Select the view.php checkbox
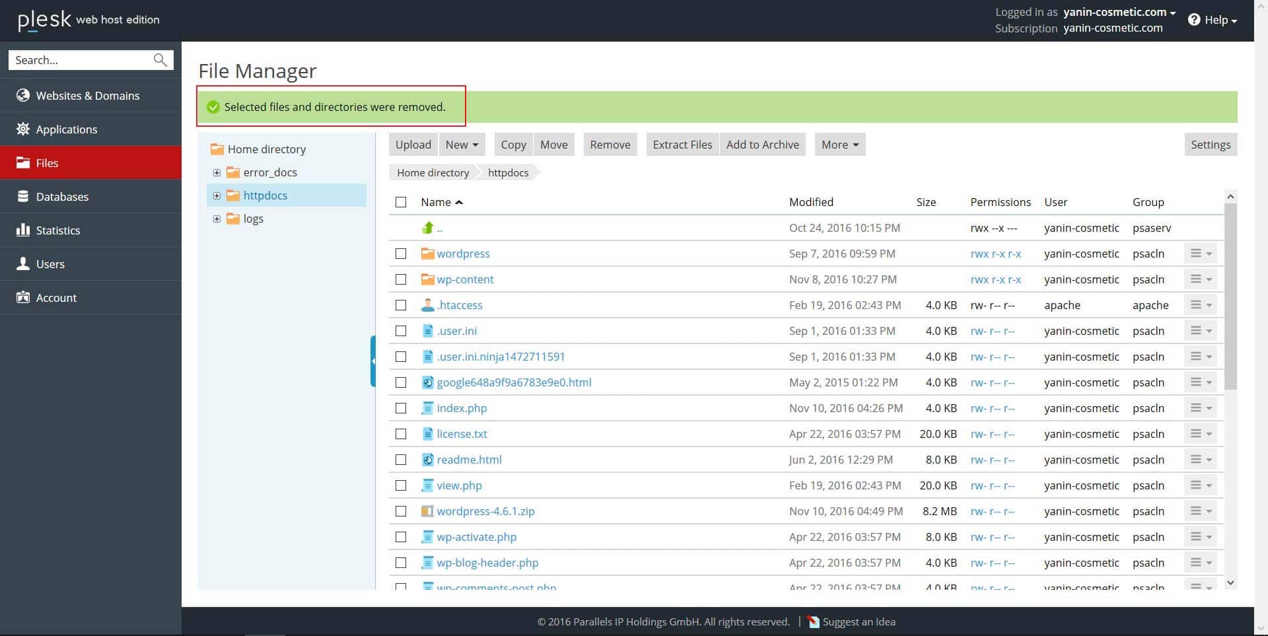Image resolution: width=1268 pixels, height=636 pixels. click(401, 485)
